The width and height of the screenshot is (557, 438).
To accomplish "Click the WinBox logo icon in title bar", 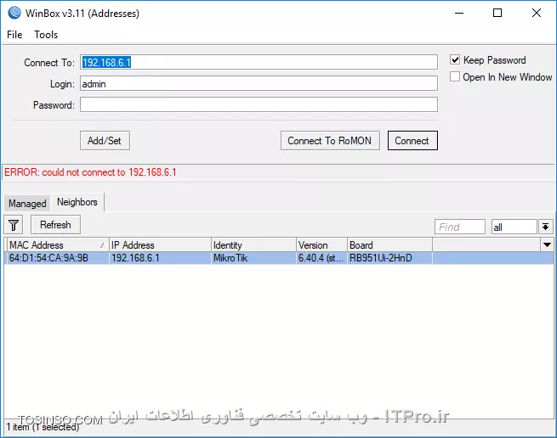I will (x=14, y=13).
